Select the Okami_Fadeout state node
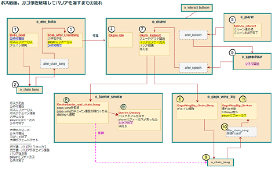 coord(155,44)
